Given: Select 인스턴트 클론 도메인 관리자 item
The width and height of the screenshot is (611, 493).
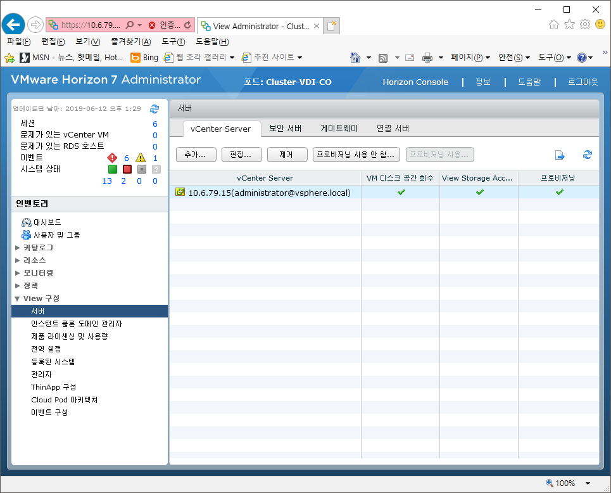Looking at the screenshot, I should (77, 324).
